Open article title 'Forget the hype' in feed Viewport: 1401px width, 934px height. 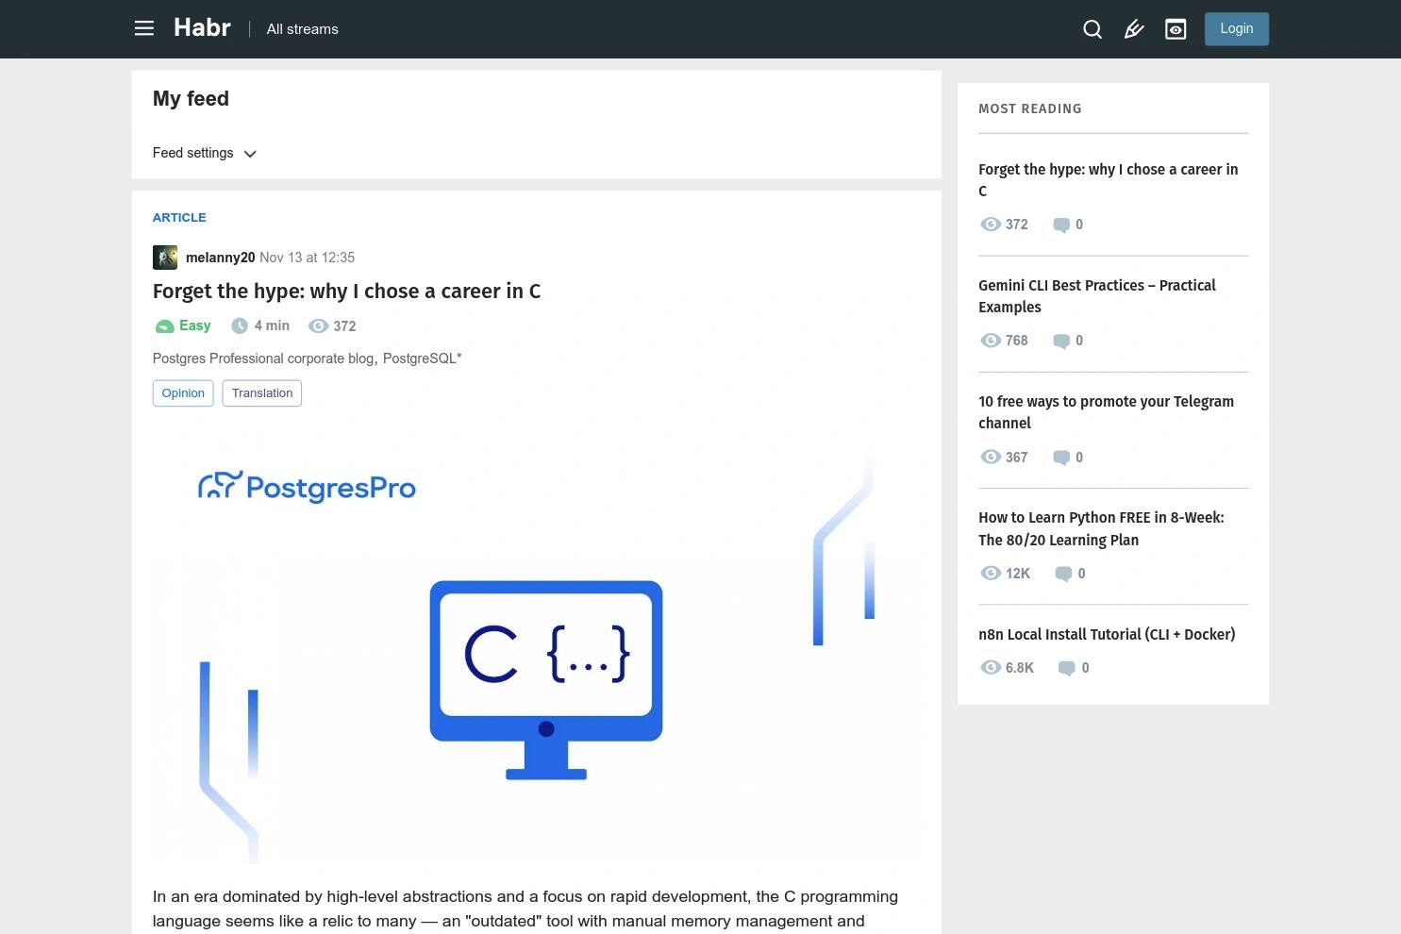346,292
